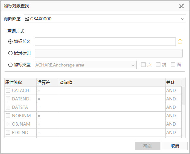Click the attribute table vertical scrollbar

pyautogui.click(x=184, y=96)
